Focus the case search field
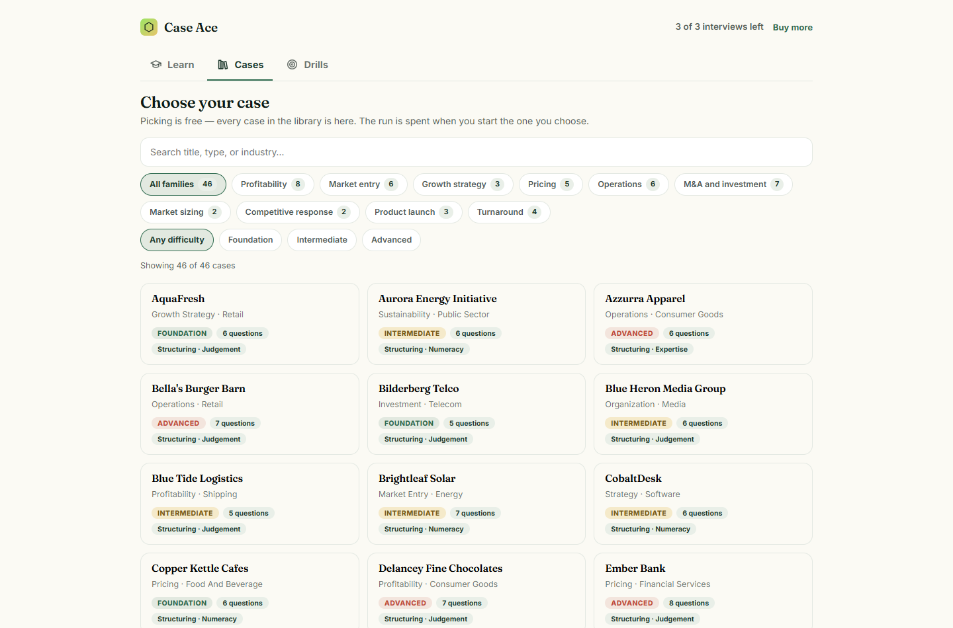 coord(476,152)
